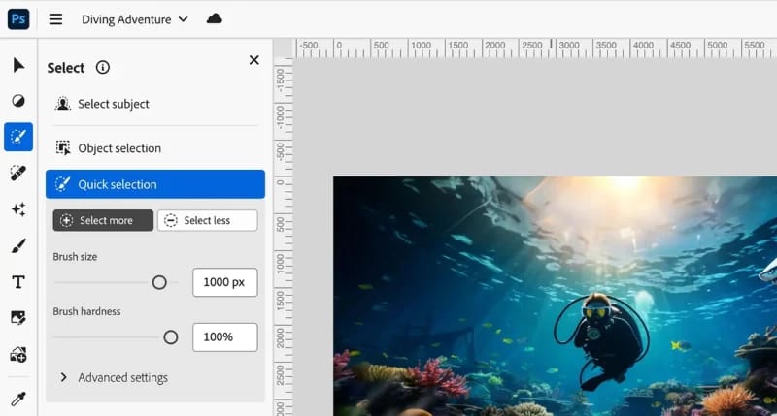Select the adjustments half-circle tool

18,101
